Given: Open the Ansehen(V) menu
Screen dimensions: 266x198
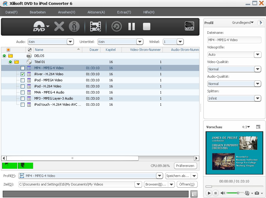Looking at the screenshot, I should [66, 12].
